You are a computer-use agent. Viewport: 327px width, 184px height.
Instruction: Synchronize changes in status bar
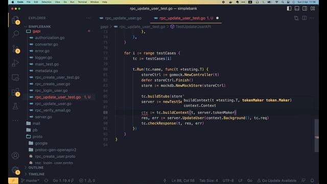46,180
